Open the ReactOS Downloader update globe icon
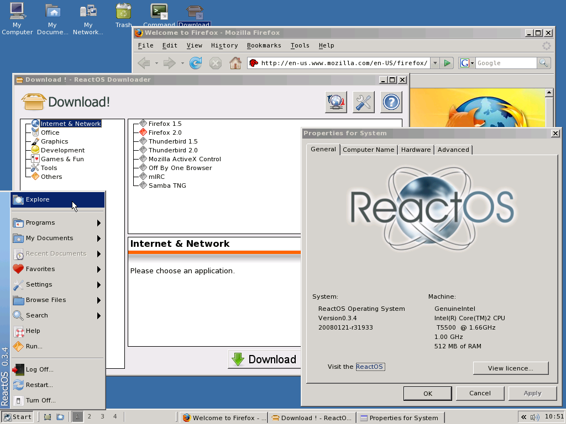 pos(336,102)
